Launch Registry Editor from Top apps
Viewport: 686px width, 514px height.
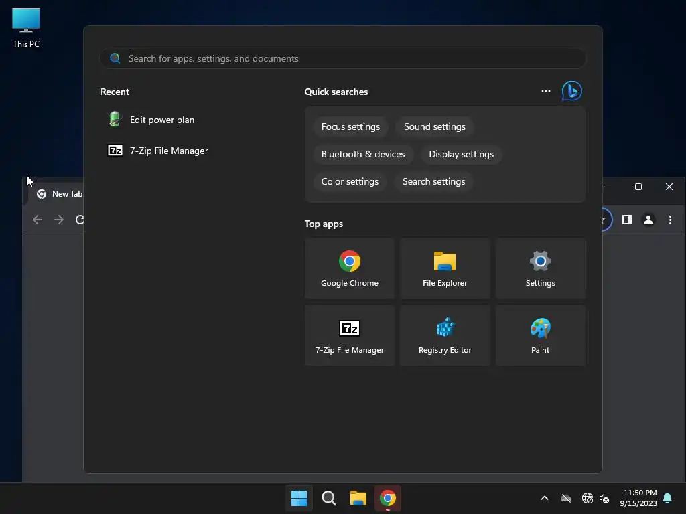[445, 335]
